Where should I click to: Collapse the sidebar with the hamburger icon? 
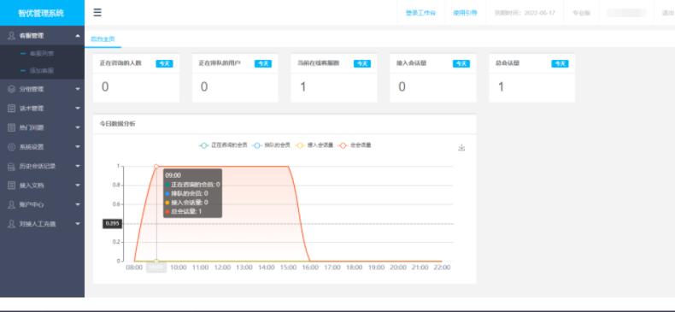pos(97,13)
